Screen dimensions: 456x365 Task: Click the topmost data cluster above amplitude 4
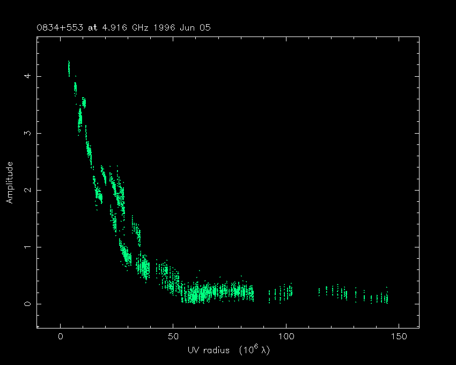[69, 68]
